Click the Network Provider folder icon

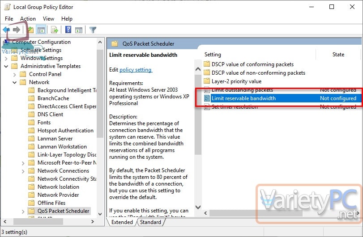point(31,195)
